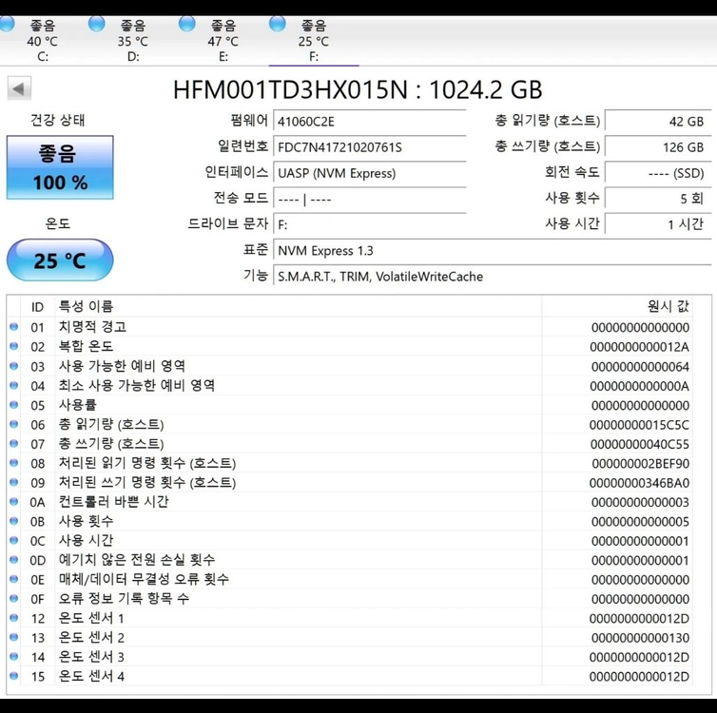The image size is (717, 713).
Task: Click status icon of row 01 치명적 경고
Action: [13, 327]
